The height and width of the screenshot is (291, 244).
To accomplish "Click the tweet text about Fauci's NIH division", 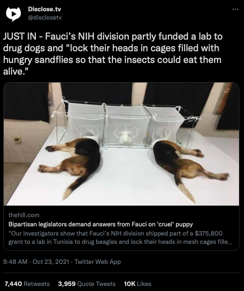I will pos(113,54).
